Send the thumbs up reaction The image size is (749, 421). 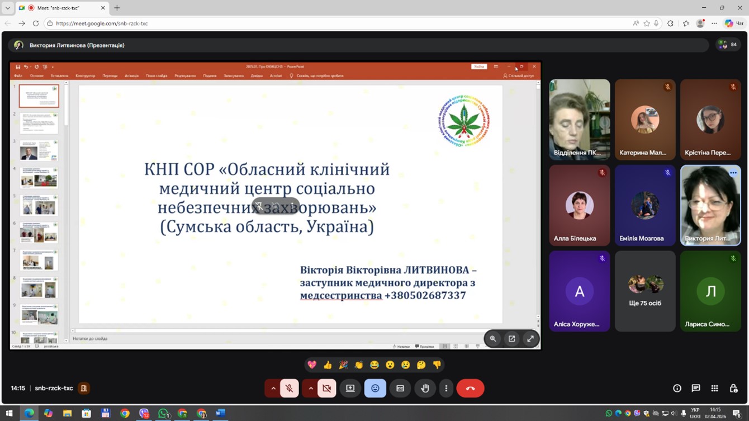(x=328, y=365)
